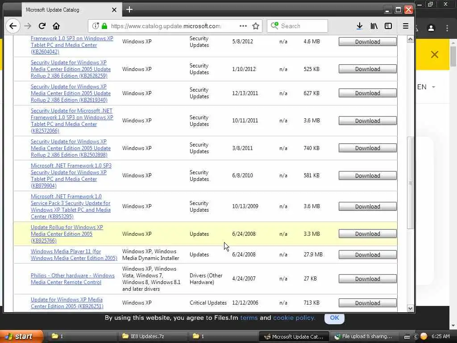The width and height of the screenshot is (457, 343).
Task: Close the Microsoft Update Catalog tab
Action: click(114, 10)
